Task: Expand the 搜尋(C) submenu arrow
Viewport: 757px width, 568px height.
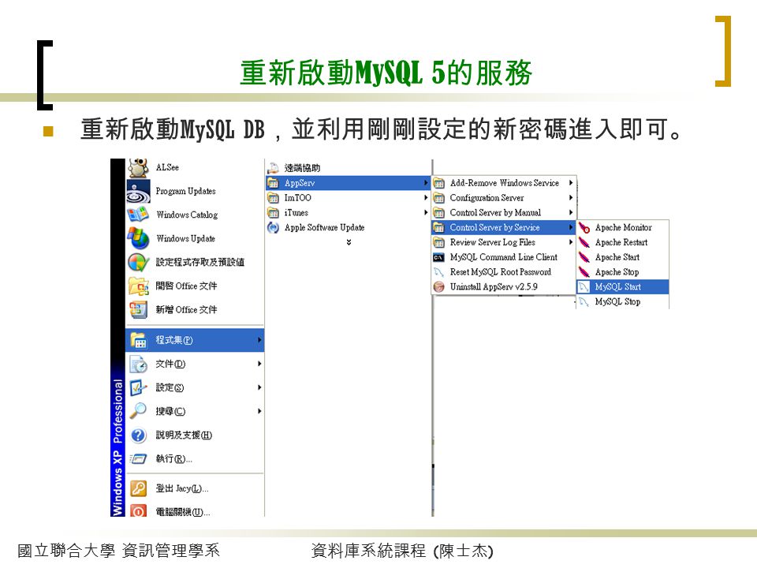Action: coord(259,411)
